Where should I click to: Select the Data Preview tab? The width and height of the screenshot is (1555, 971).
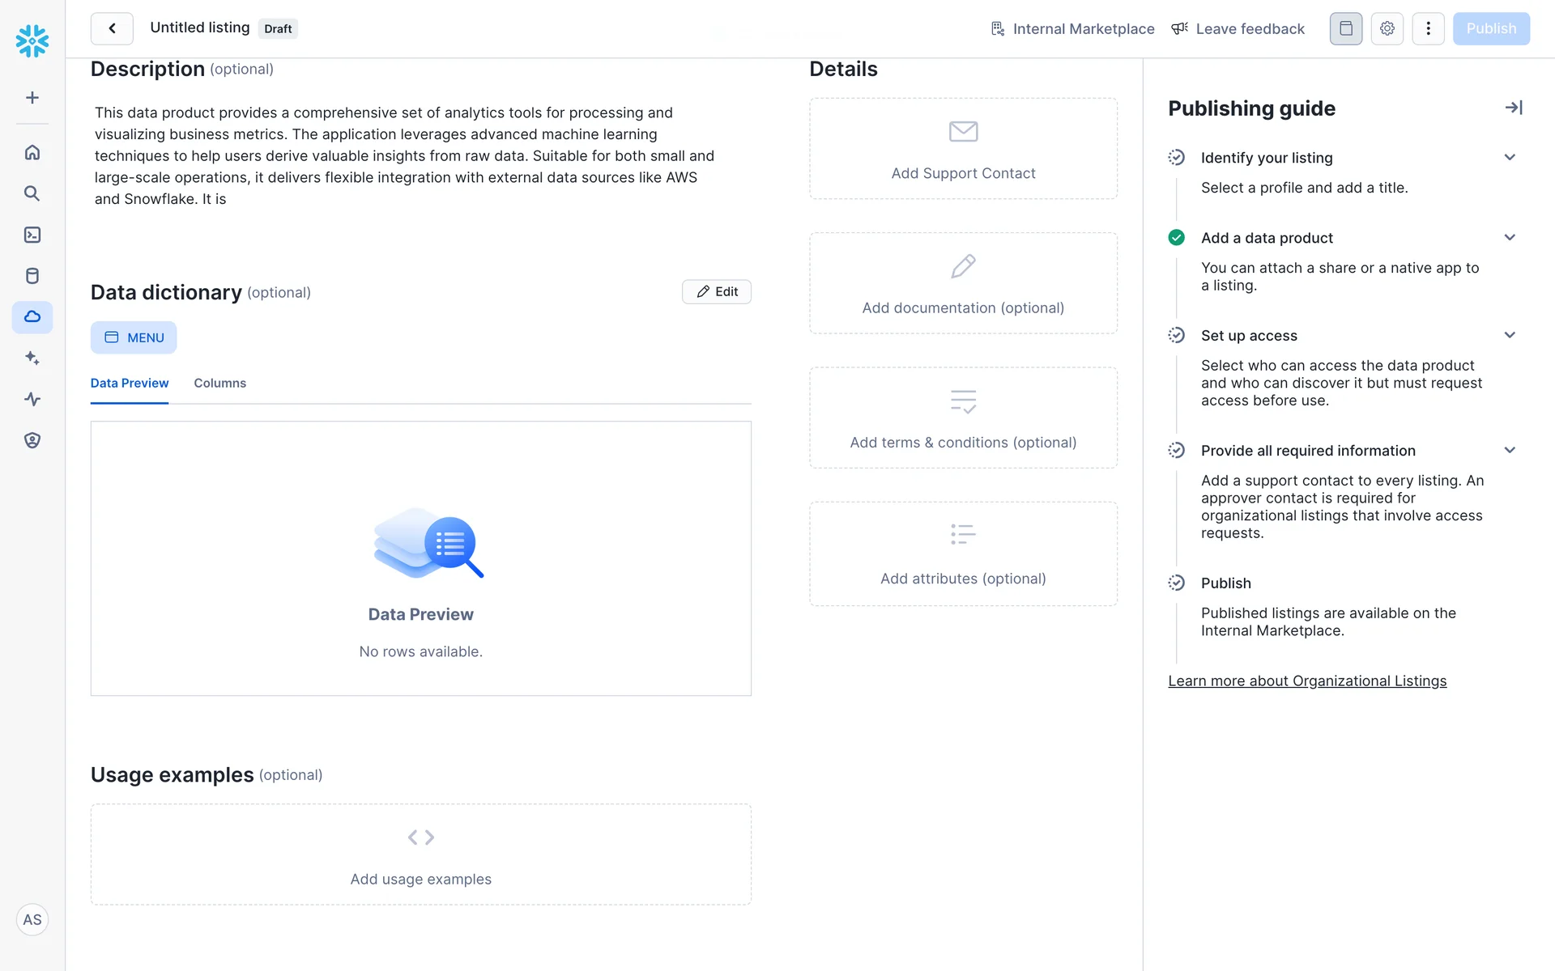point(130,383)
